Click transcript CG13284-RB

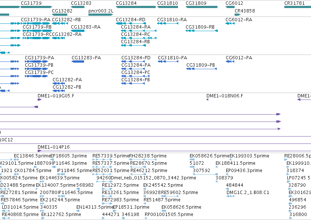coord(135,42)
